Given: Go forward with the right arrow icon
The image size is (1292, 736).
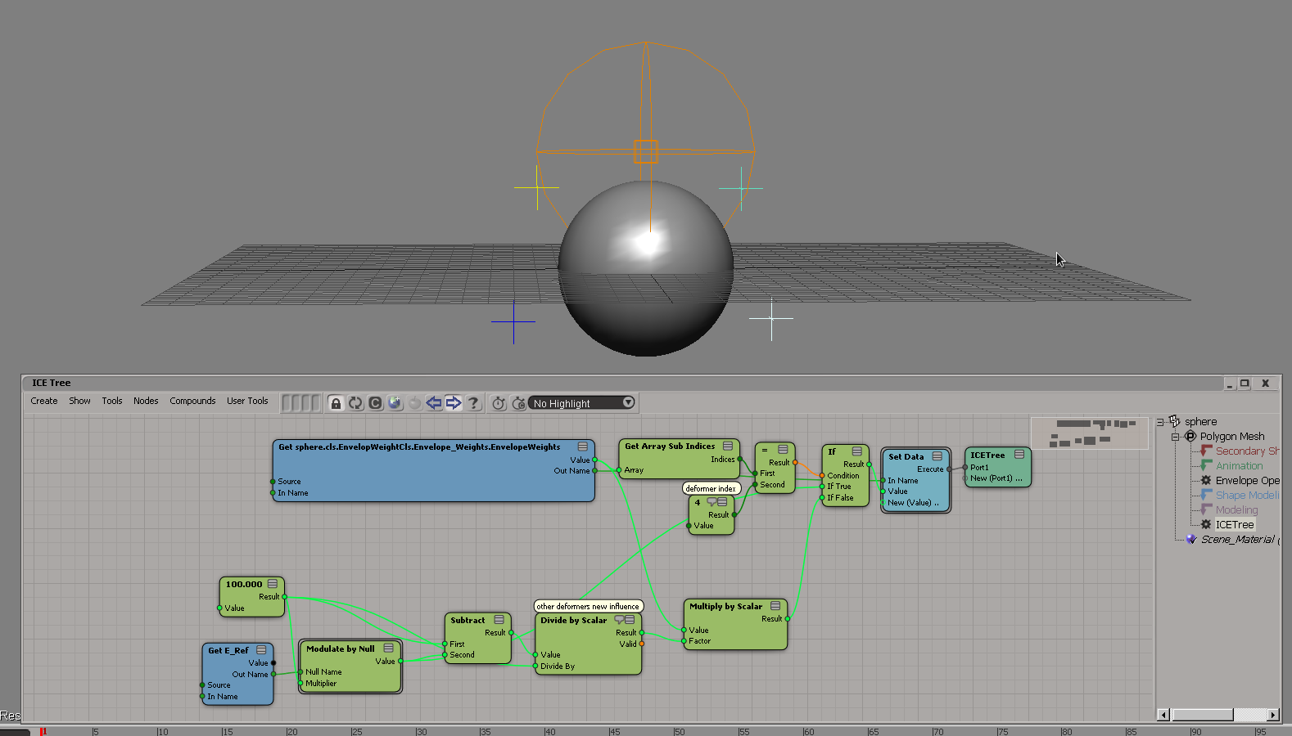Looking at the screenshot, I should (x=454, y=403).
